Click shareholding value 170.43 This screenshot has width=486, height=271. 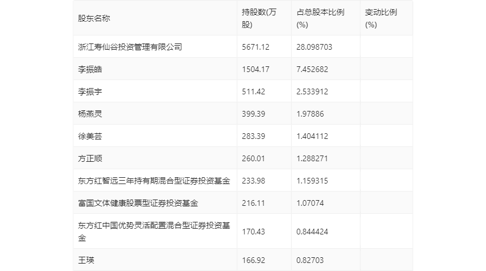[253, 232]
